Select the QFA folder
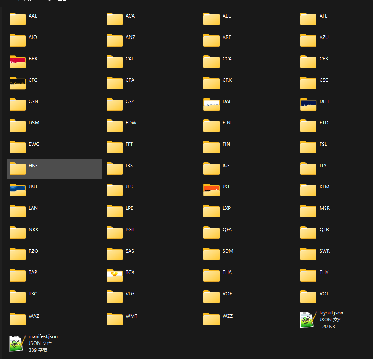The height and width of the screenshot is (359, 373). click(212, 232)
